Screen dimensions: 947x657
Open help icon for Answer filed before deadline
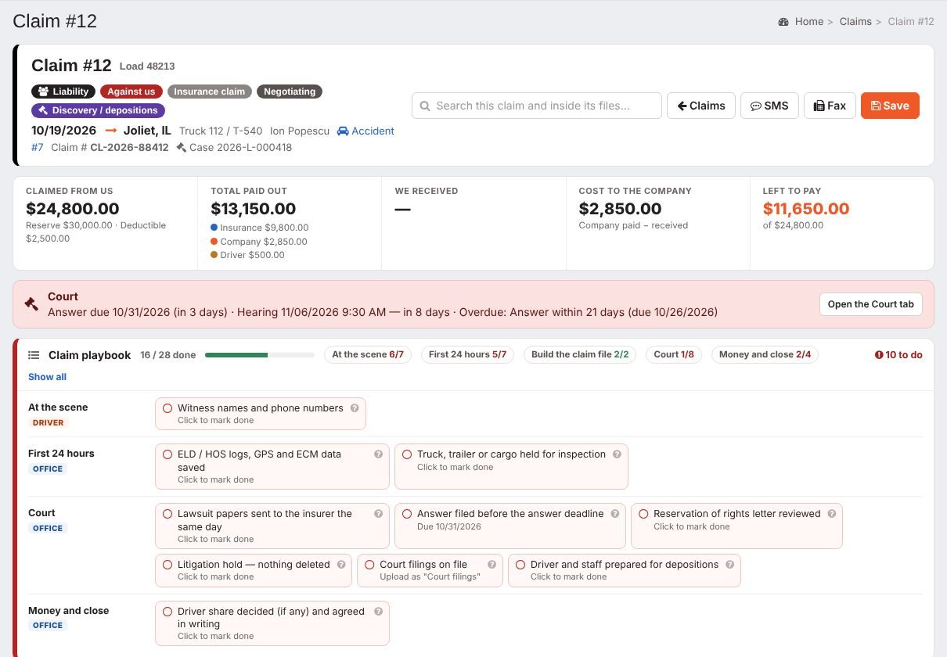[615, 514]
